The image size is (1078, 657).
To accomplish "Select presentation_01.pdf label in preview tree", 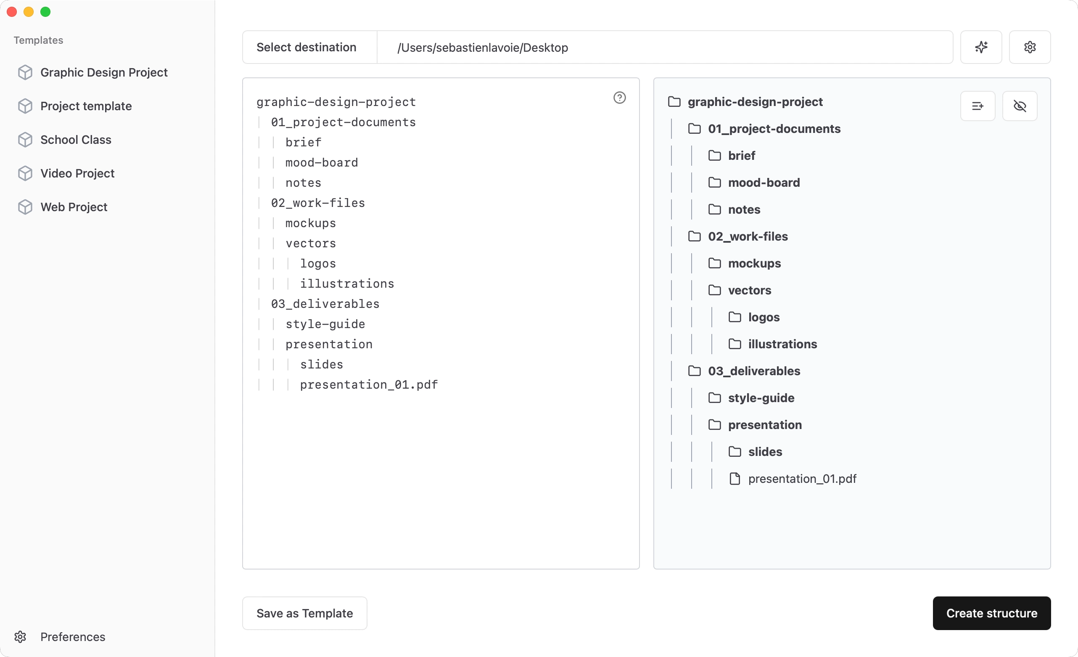I will pyautogui.click(x=801, y=478).
